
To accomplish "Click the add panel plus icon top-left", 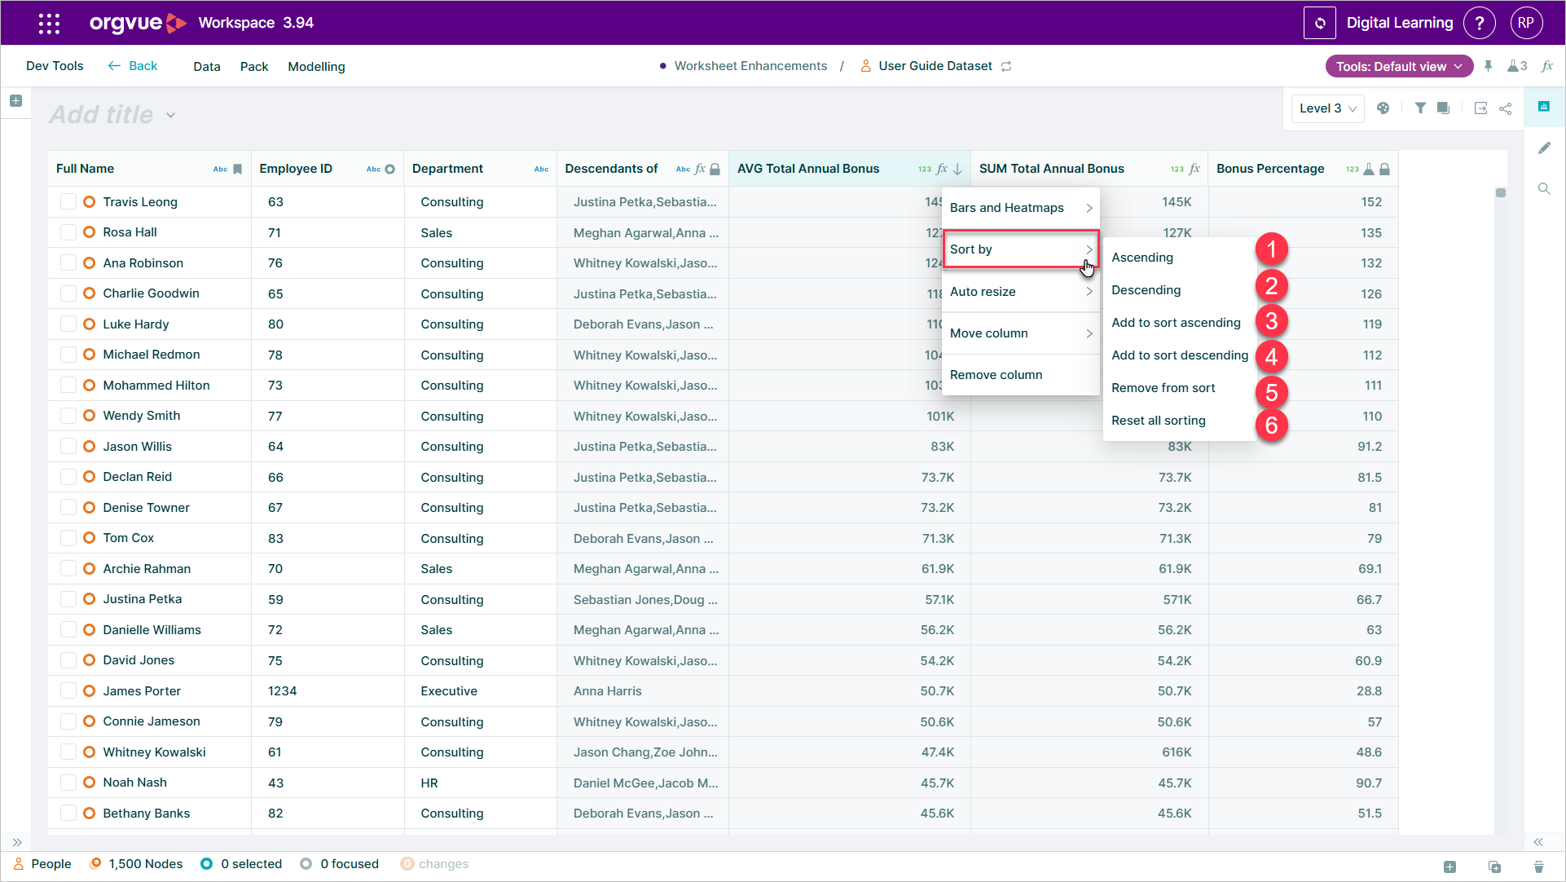I will [15, 101].
